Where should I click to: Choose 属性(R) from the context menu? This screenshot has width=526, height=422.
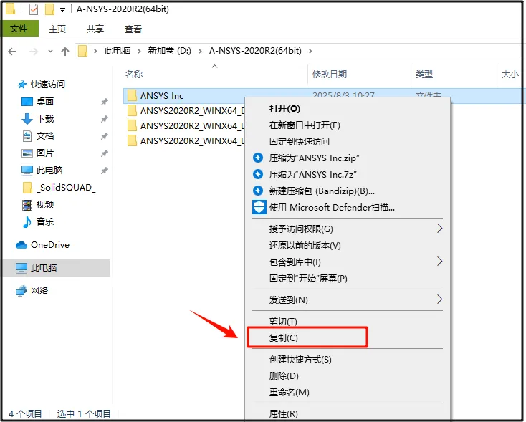click(x=348, y=413)
